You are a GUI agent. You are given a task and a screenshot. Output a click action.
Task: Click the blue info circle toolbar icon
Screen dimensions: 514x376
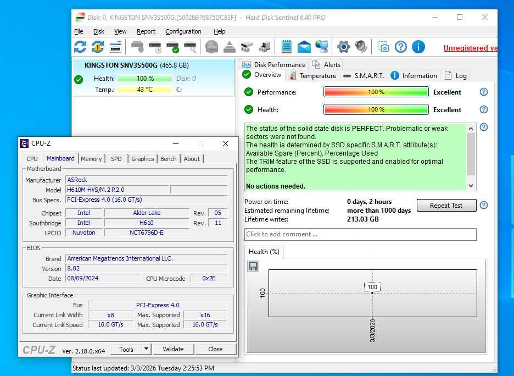tap(418, 47)
